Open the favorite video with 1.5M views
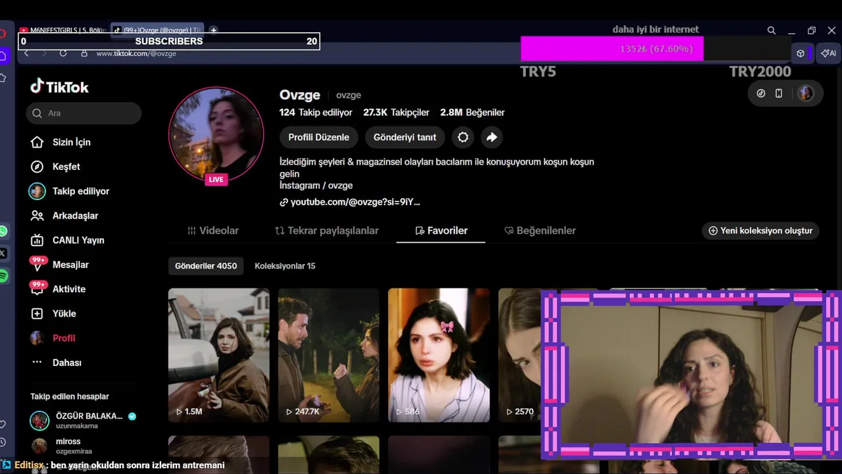The image size is (842, 474). click(218, 355)
